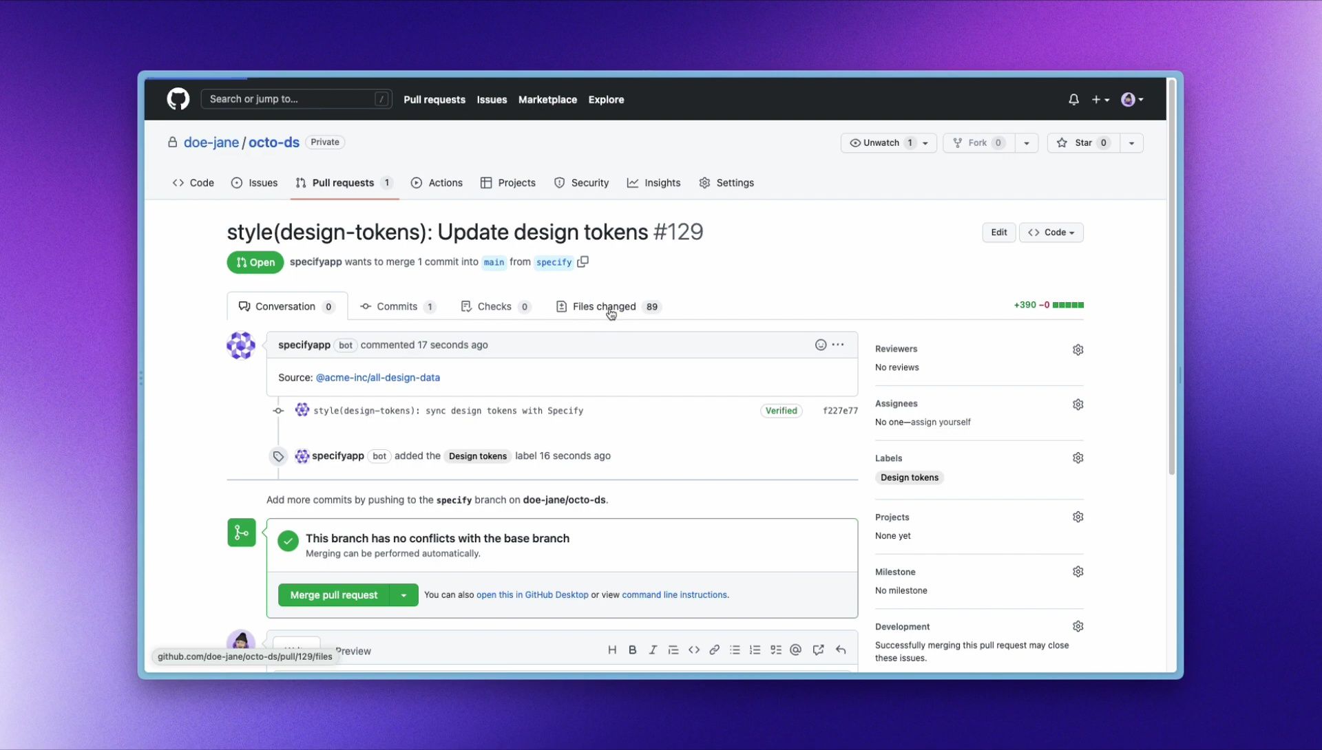Open Marketplace in the top navigation
The width and height of the screenshot is (1322, 750).
tap(547, 100)
